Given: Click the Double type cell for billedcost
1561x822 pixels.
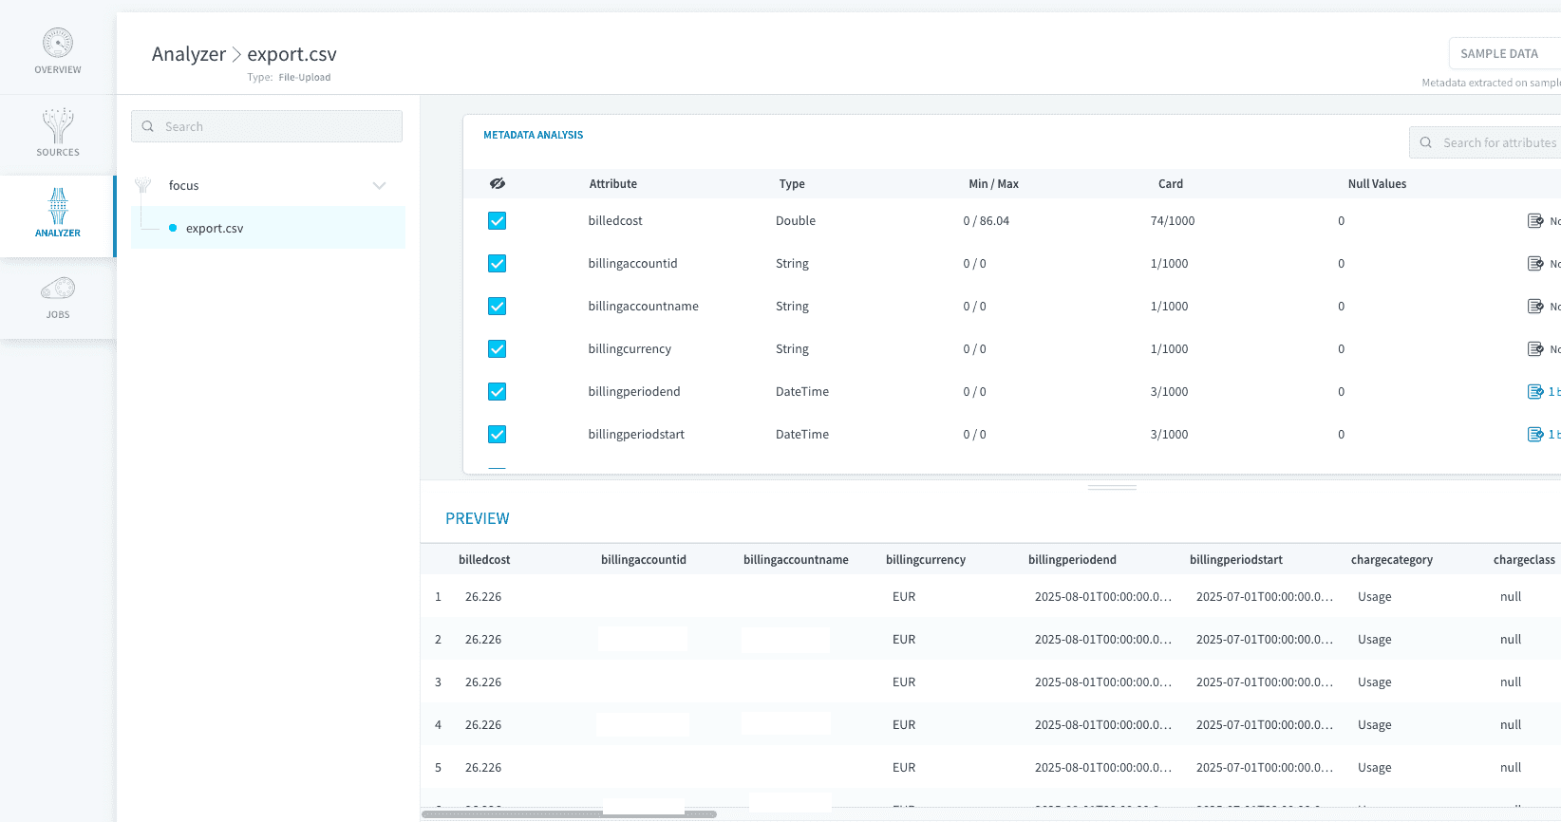Looking at the screenshot, I should [796, 221].
